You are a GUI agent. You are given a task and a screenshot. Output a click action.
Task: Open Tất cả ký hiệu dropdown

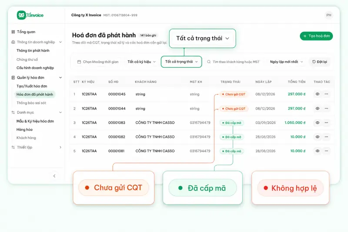click(x=142, y=62)
